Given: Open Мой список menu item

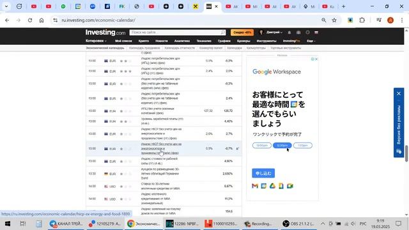Looking at the screenshot, I should (x=123, y=41).
